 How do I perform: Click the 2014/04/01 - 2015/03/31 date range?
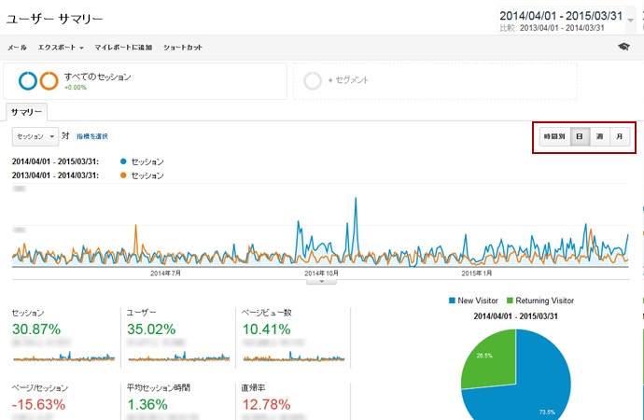coord(561,16)
